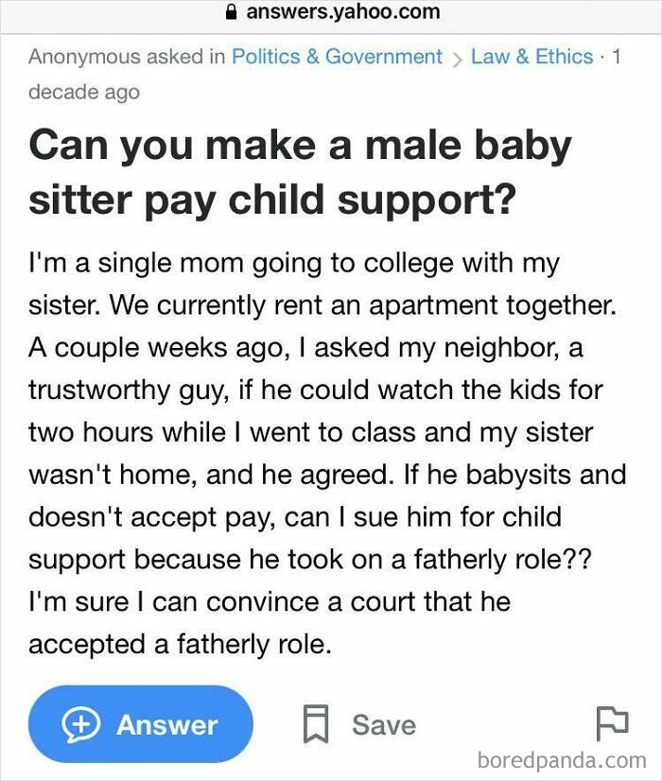The image size is (662, 781).
Task: Click the speech bubble icon inside Answer button
Action: [81, 724]
